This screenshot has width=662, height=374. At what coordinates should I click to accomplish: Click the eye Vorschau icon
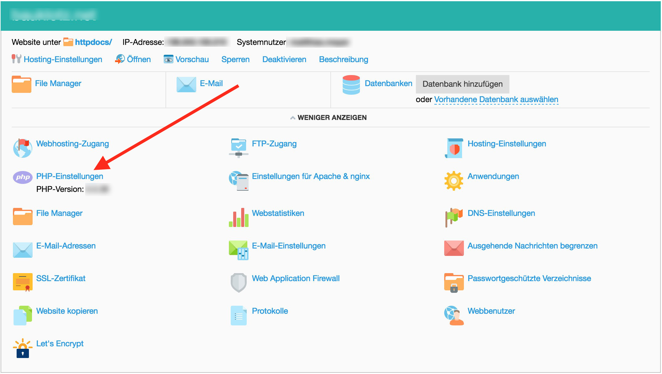click(168, 59)
